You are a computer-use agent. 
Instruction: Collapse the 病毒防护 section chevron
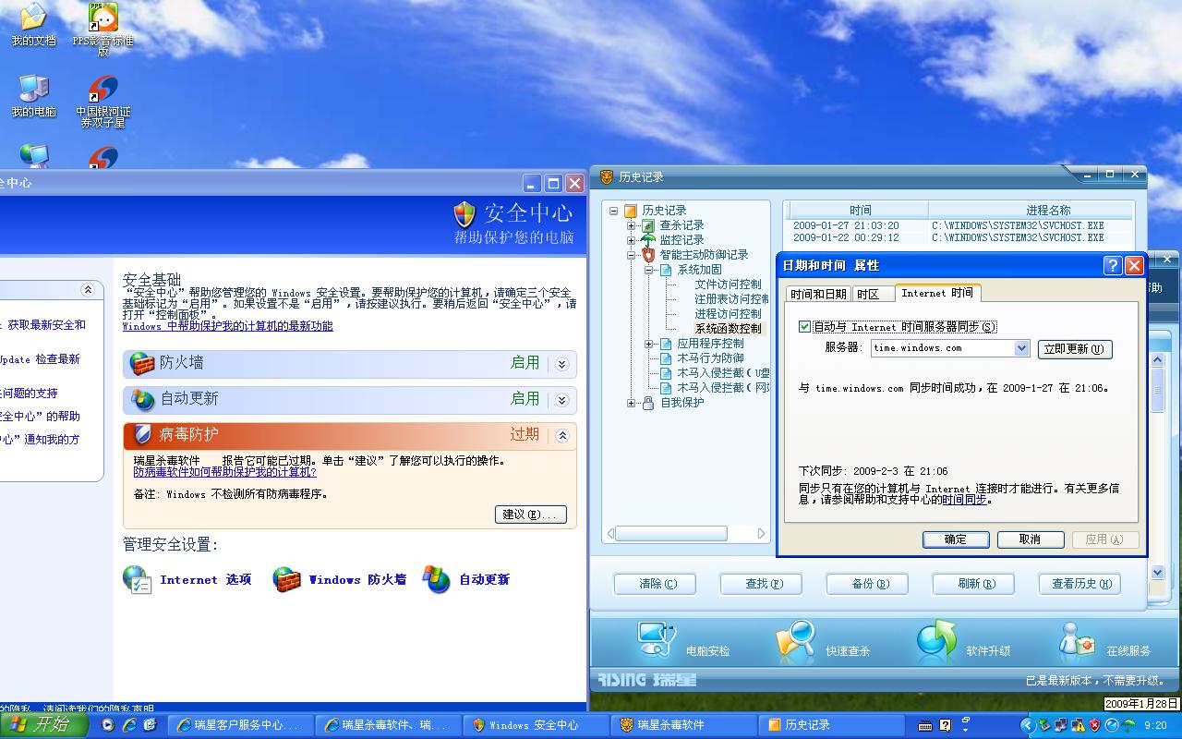[x=562, y=435]
